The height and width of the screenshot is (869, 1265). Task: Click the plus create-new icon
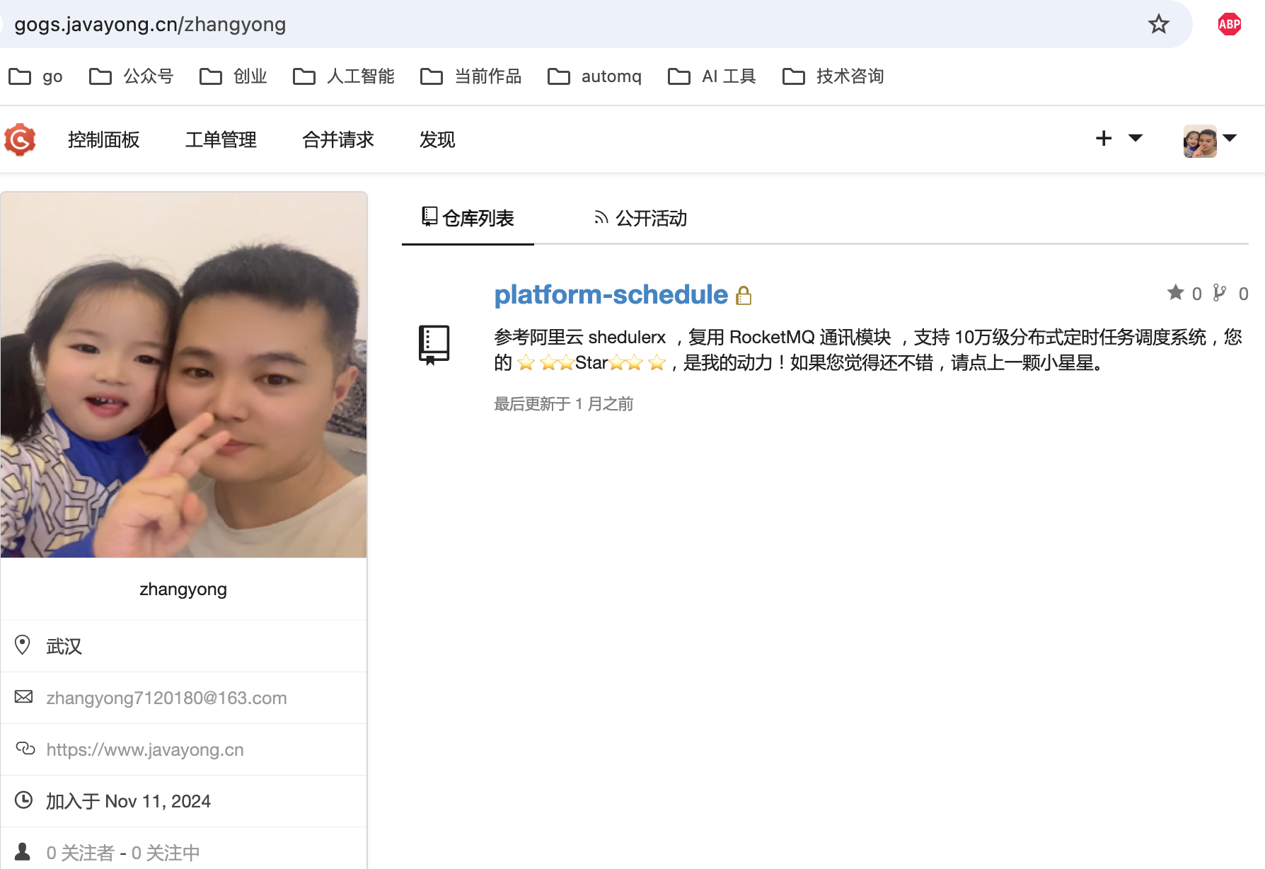pyautogui.click(x=1104, y=138)
